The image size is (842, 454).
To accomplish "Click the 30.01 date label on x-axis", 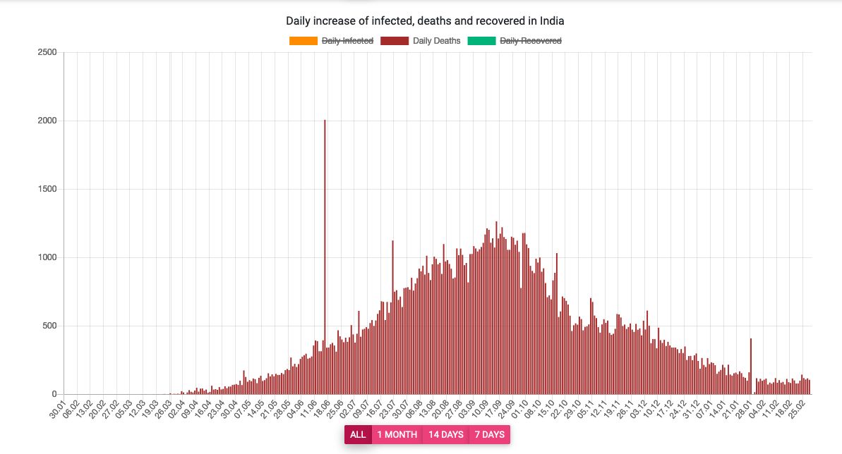I will (57, 409).
